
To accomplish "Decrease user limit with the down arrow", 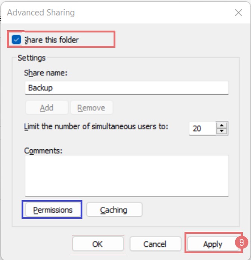I will click(x=222, y=131).
